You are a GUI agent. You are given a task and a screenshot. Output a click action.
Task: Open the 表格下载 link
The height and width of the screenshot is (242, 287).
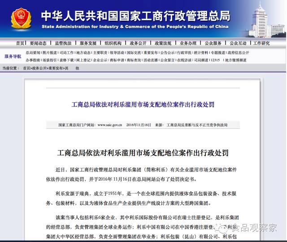(67, 60)
